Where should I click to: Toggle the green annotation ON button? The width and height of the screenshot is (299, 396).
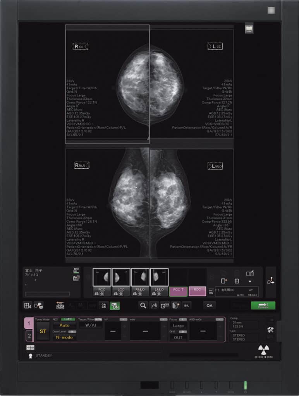tap(115, 306)
